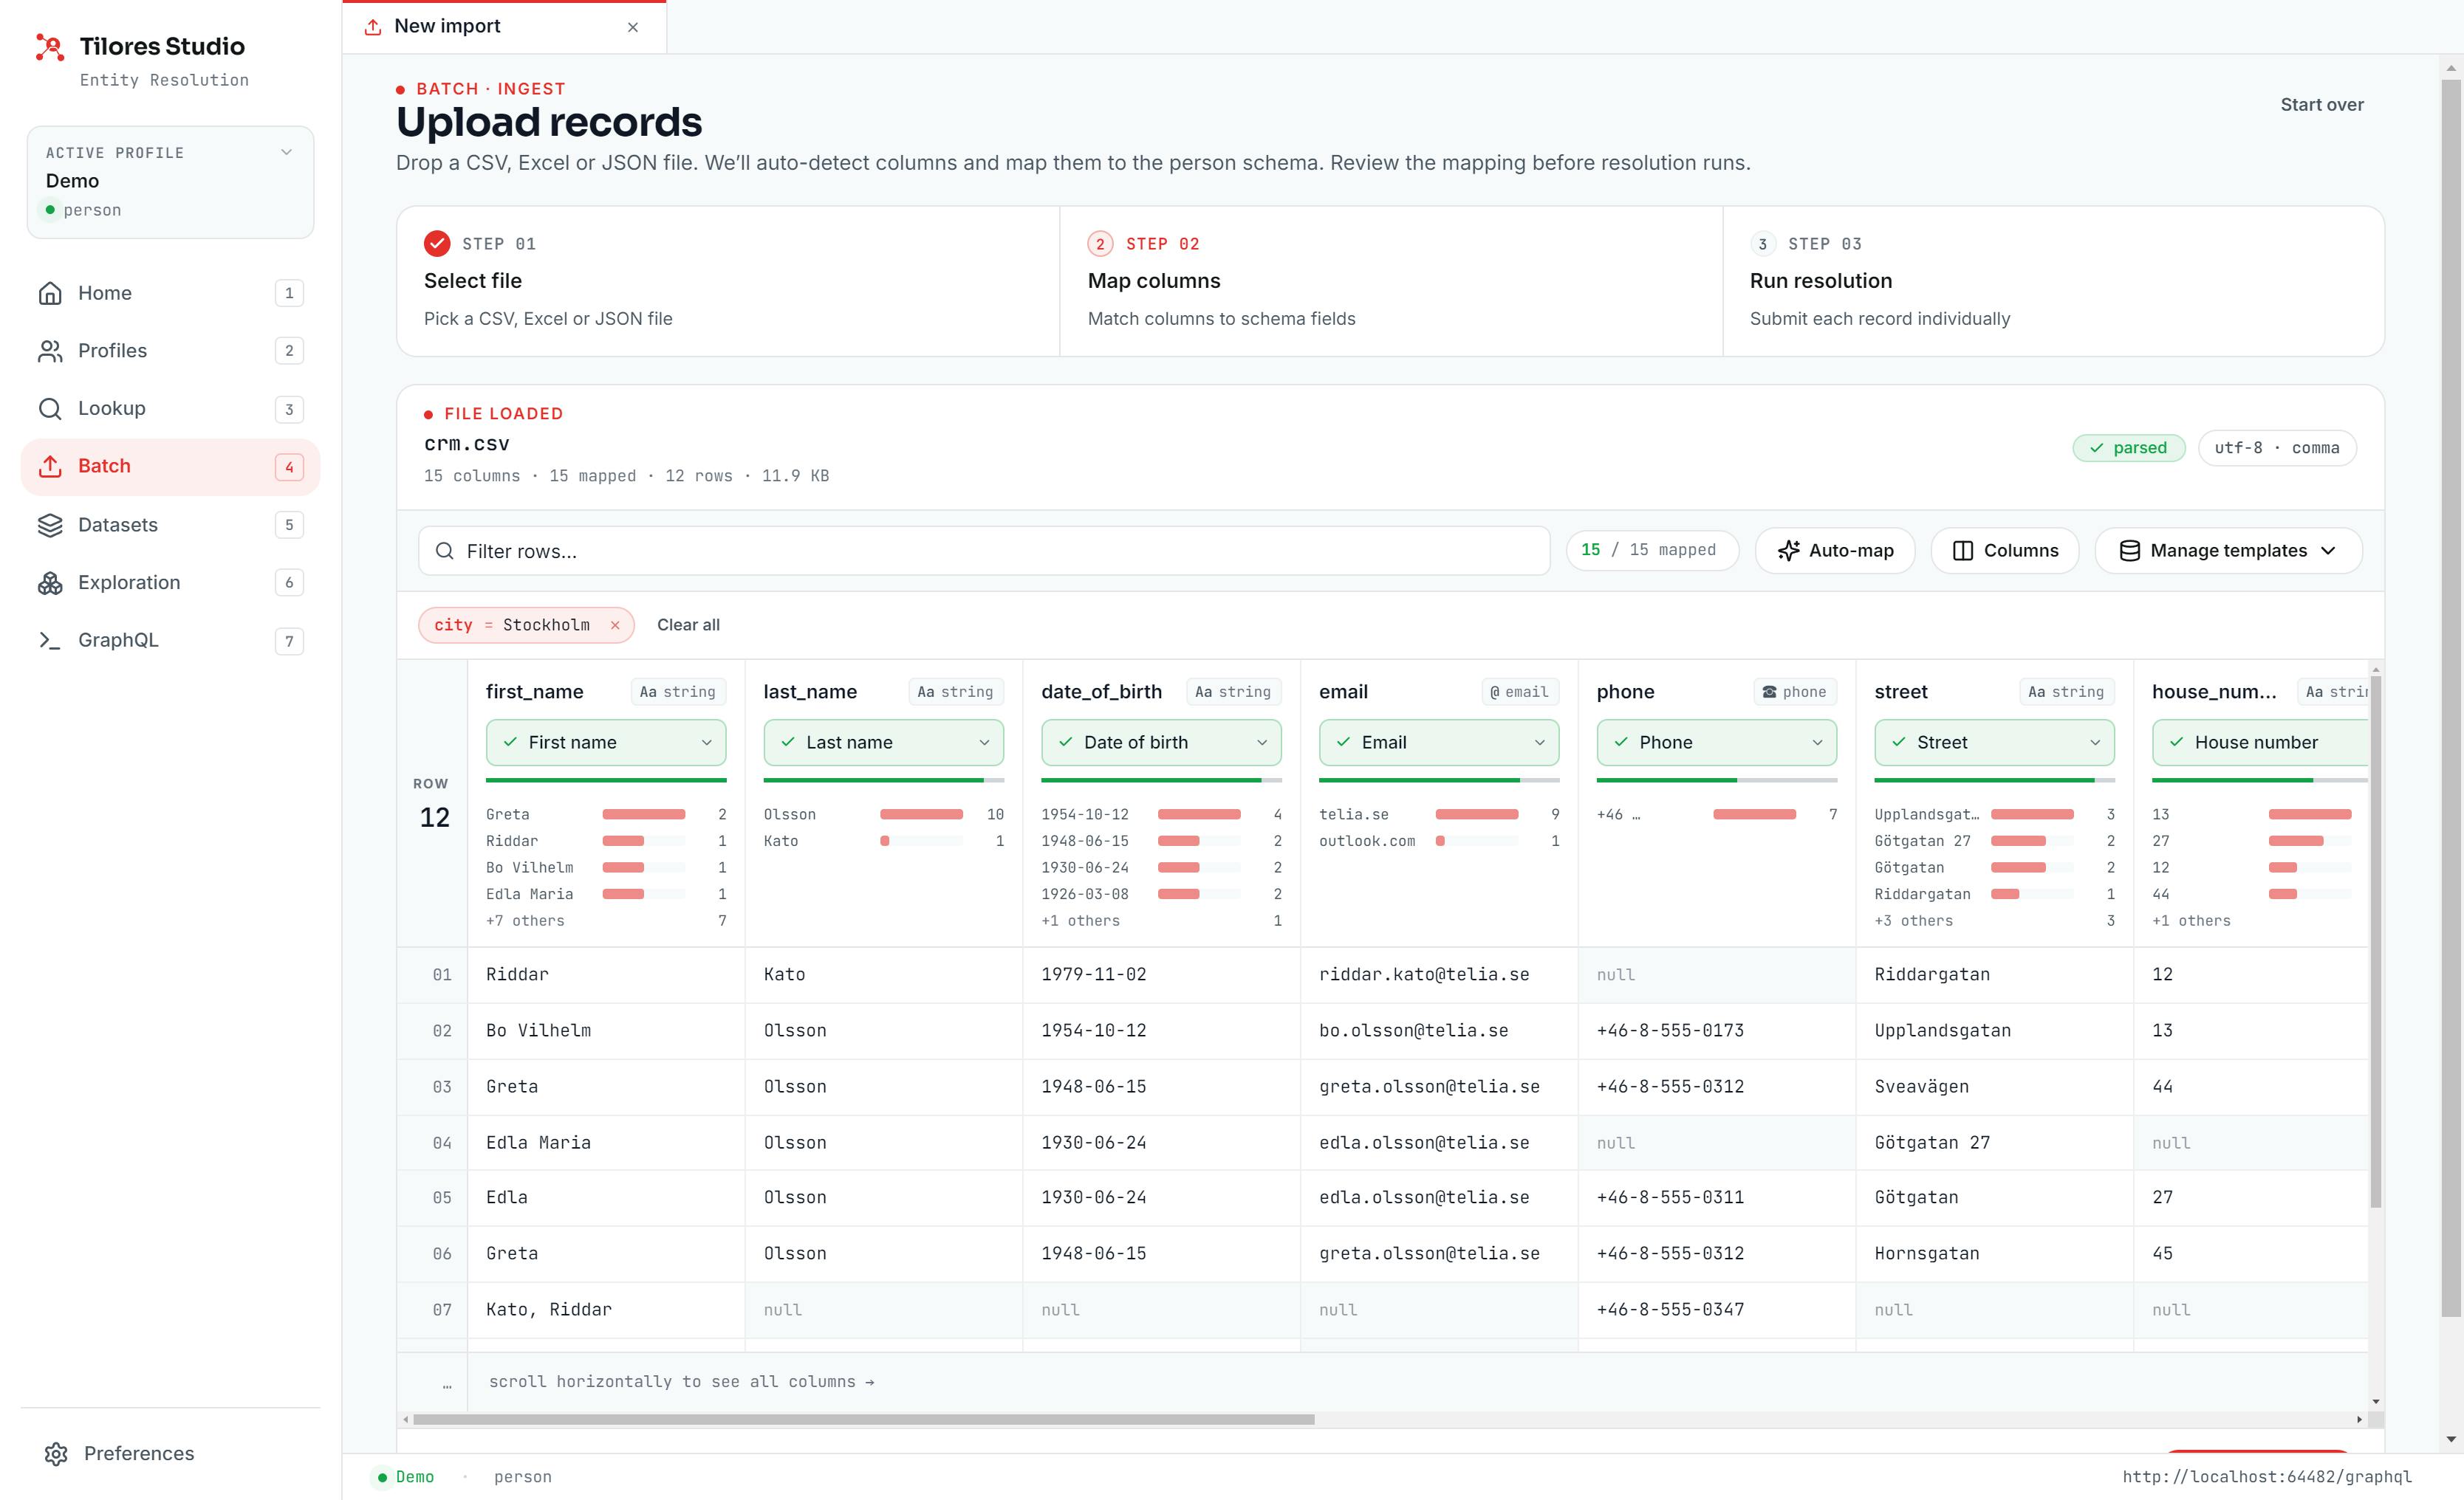Open the First name mapping dropdown
The height and width of the screenshot is (1500, 2464).
pos(606,743)
